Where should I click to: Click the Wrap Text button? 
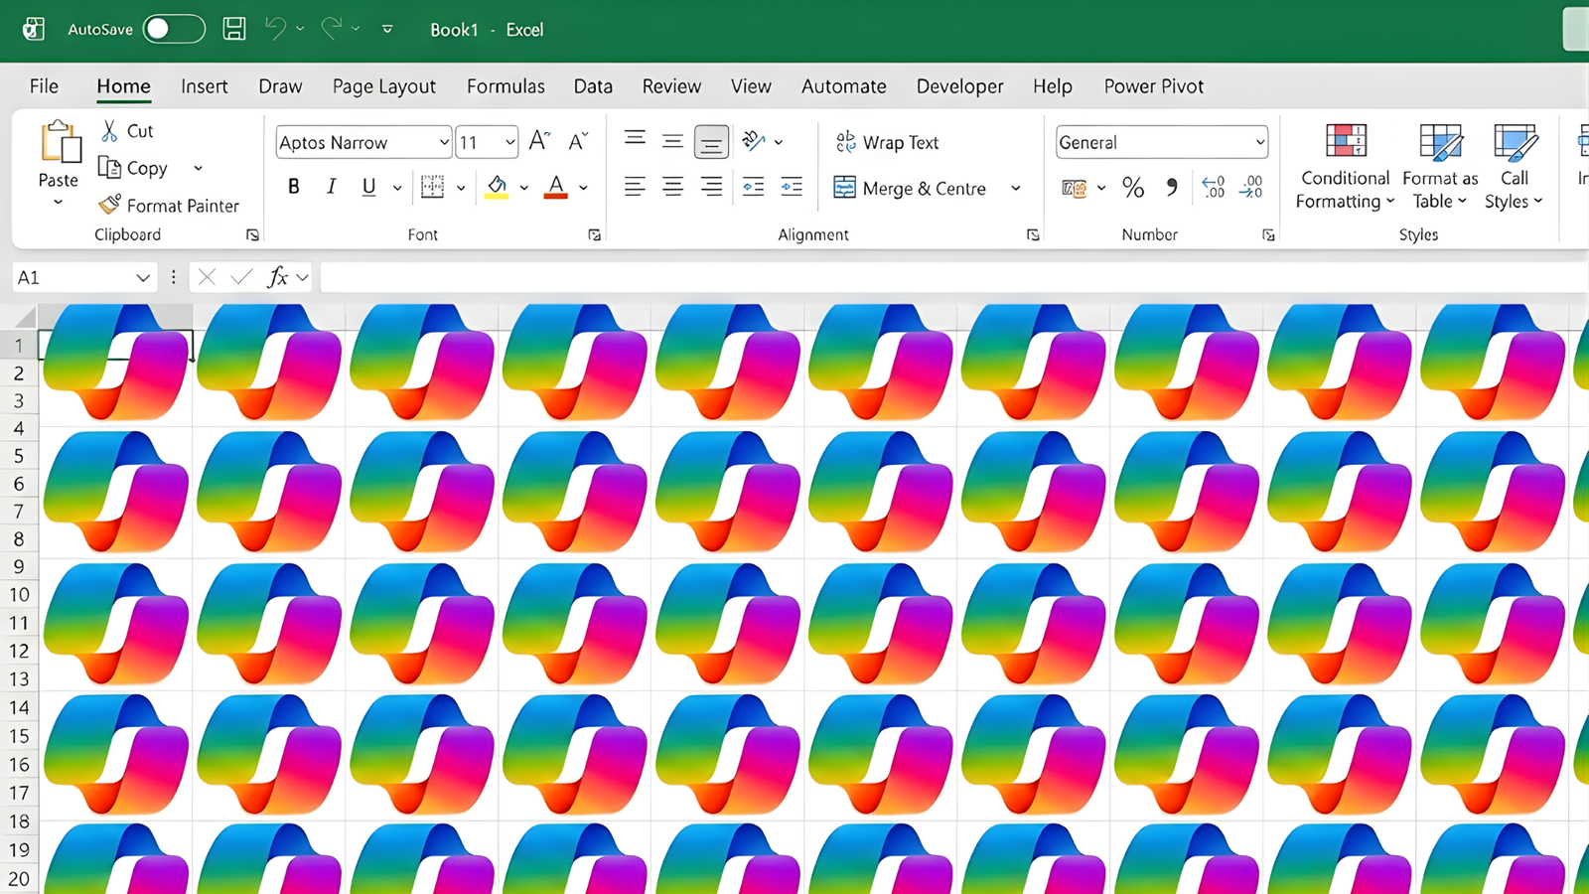click(887, 142)
